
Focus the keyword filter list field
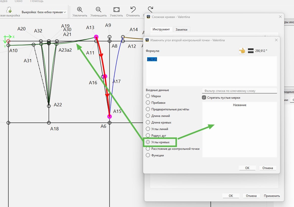[x=239, y=91]
